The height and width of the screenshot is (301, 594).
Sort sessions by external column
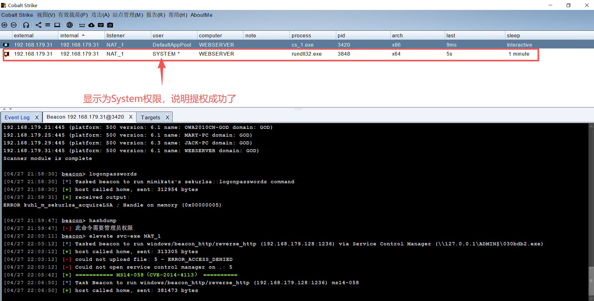click(35, 35)
